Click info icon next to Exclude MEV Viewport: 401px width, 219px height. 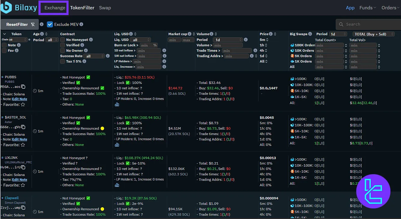coord(81,24)
